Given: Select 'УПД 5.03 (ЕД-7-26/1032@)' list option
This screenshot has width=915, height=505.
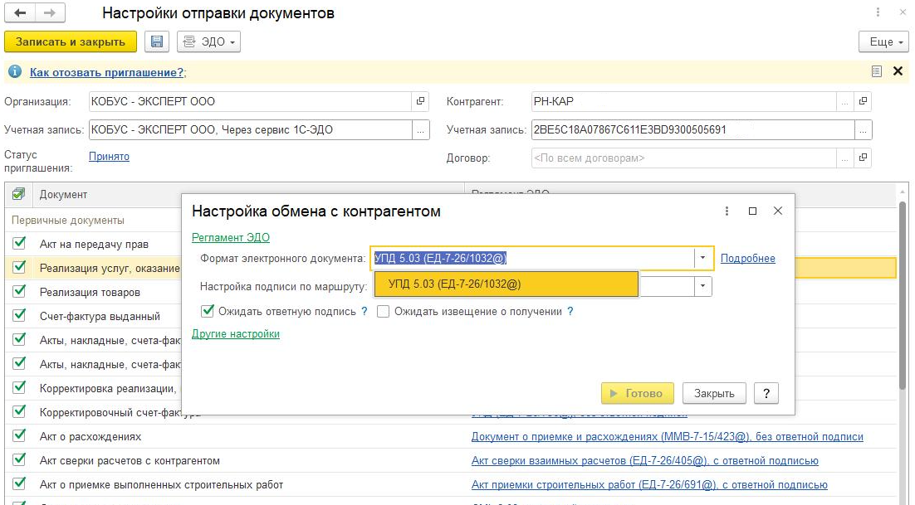Looking at the screenshot, I should [x=506, y=284].
